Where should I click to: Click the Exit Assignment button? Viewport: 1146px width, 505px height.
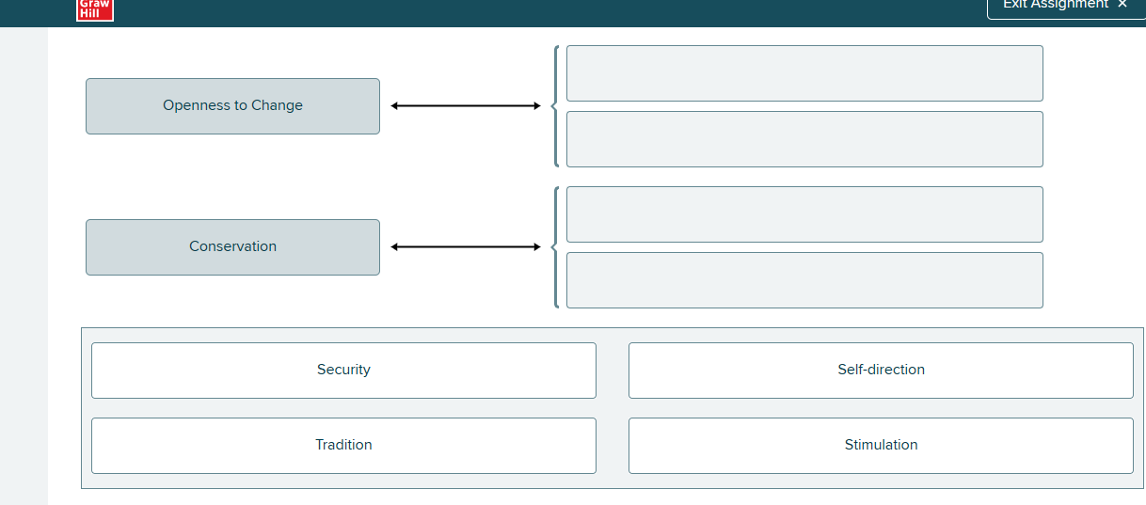(x=1066, y=8)
